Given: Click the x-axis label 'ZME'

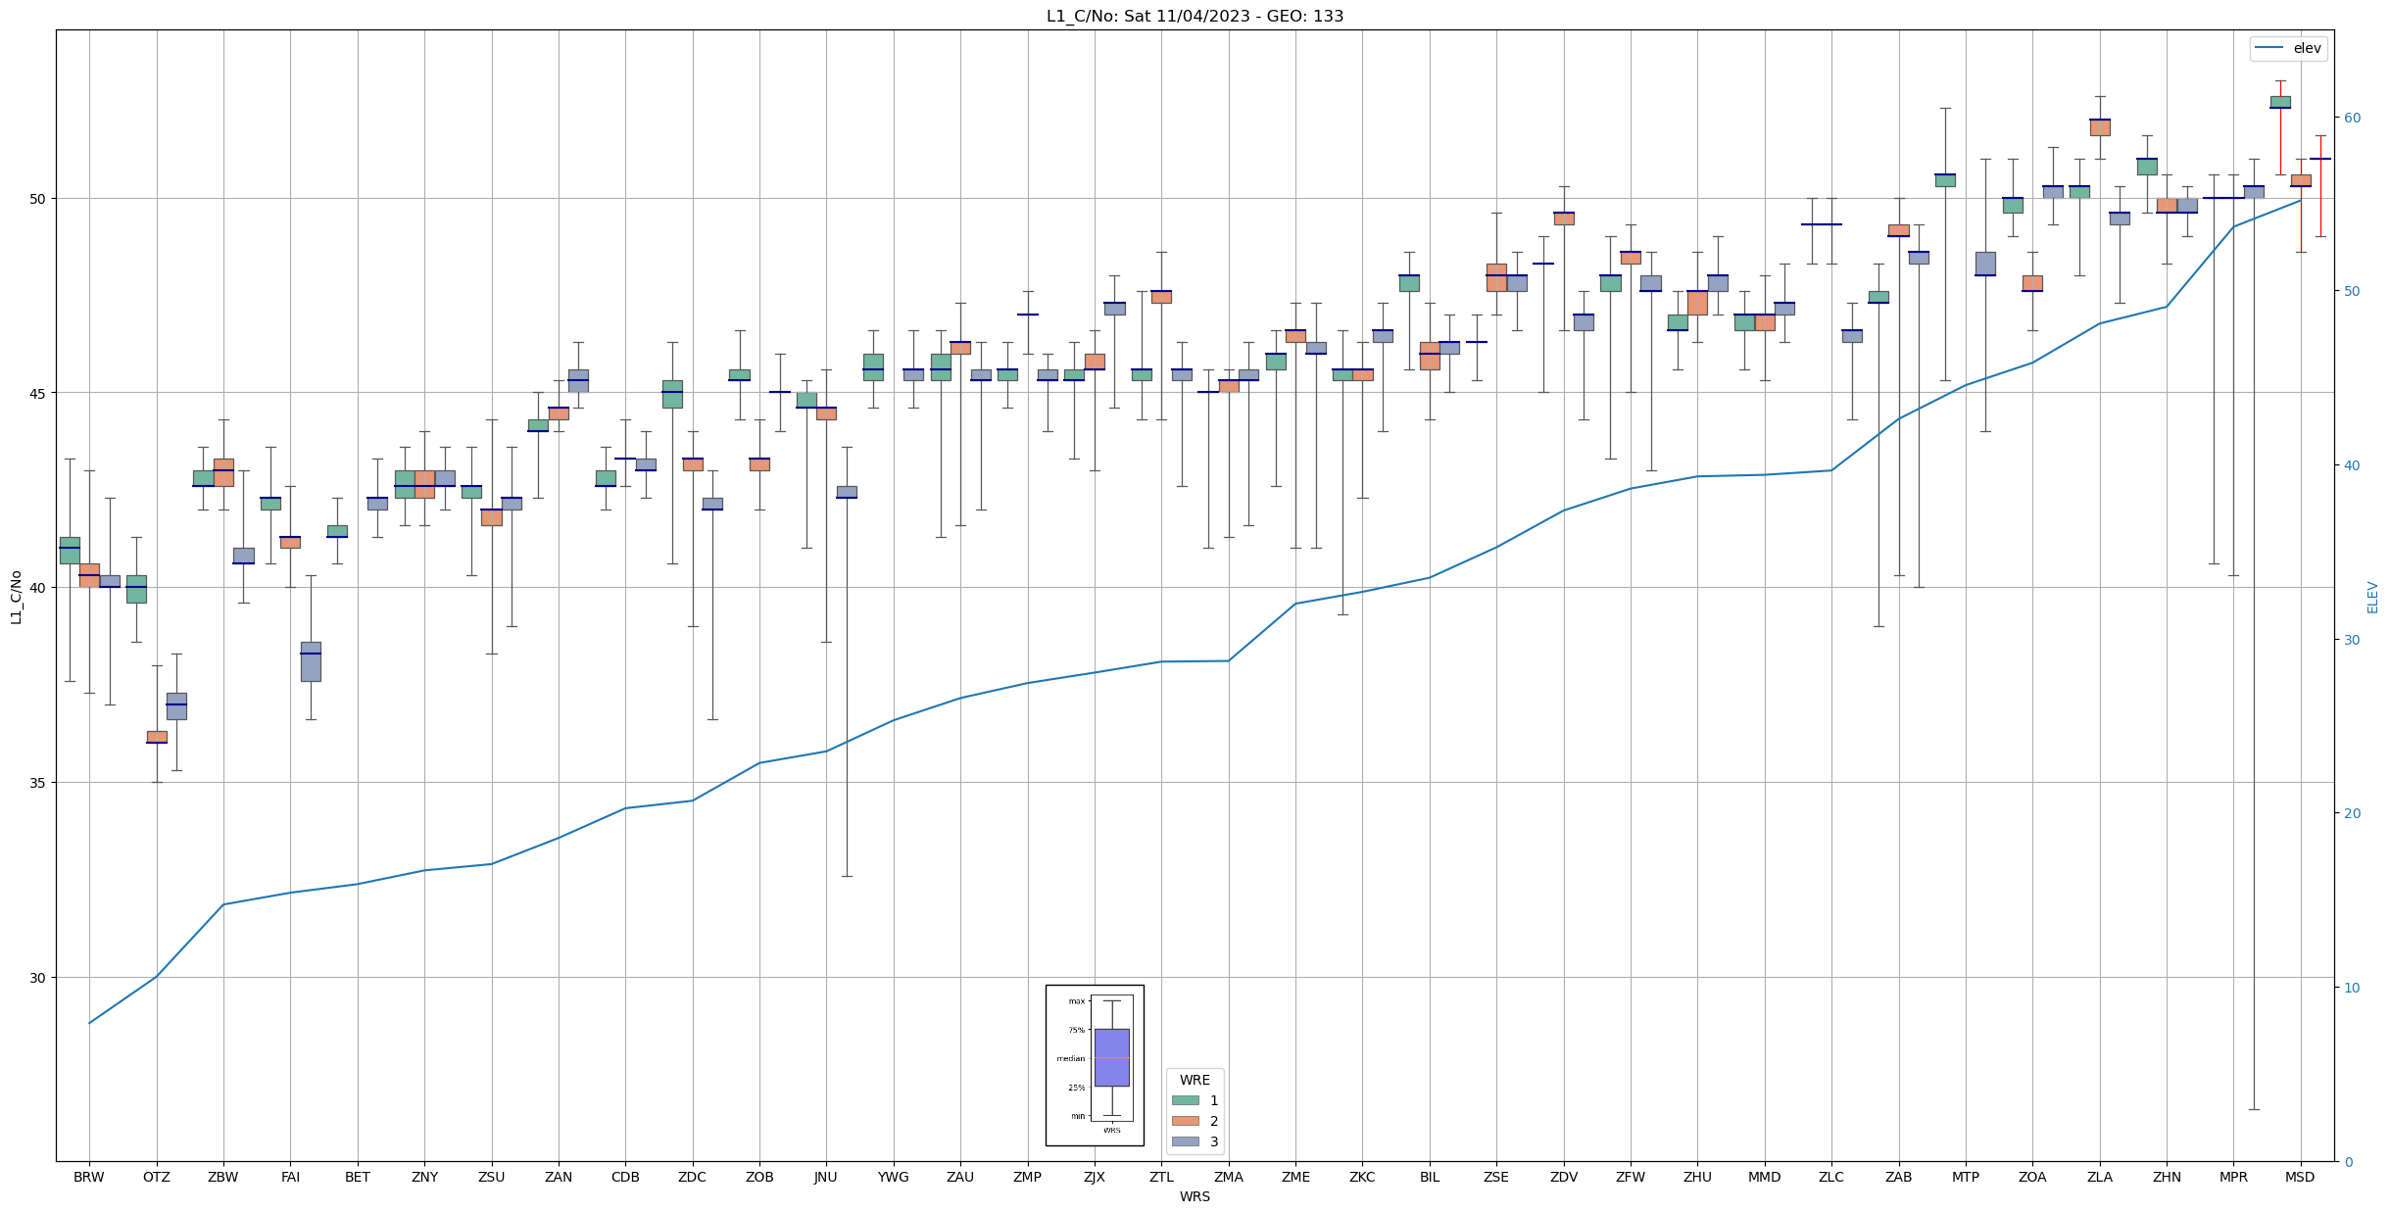Looking at the screenshot, I should pos(1295,1177).
